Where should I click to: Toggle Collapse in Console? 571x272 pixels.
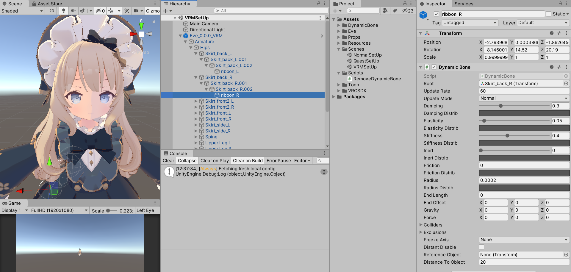click(x=187, y=161)
